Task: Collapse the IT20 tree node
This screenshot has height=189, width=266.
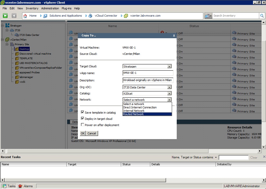Action: click(7, 30)
